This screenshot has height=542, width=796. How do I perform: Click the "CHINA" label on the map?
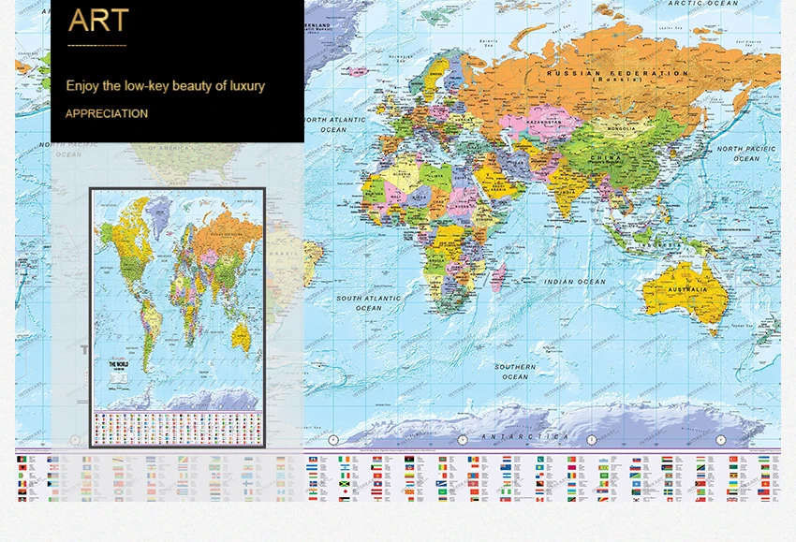[x=606, y=158]
